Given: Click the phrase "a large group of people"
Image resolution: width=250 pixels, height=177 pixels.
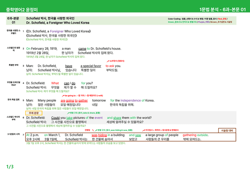Looking at the screenshot, I should pyautogui.click(x=162, y=135).
